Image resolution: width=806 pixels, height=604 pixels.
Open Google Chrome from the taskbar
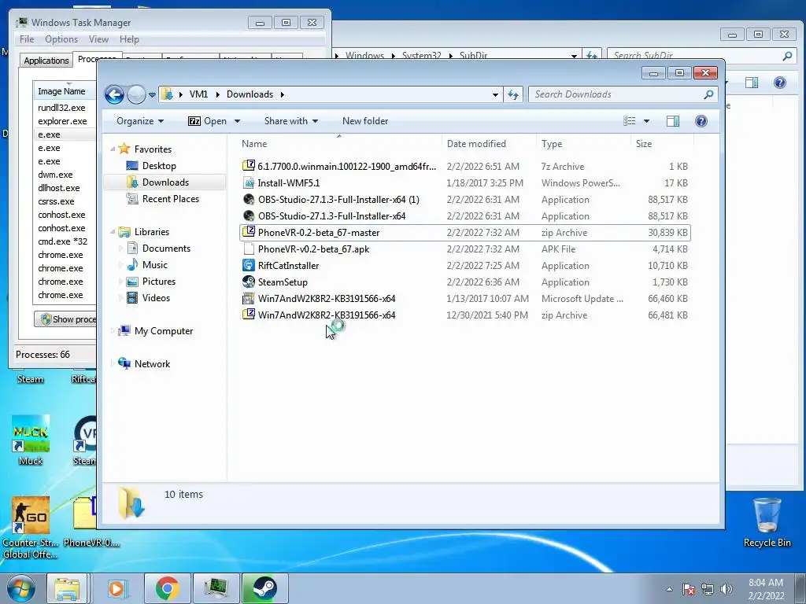(167, 588)
